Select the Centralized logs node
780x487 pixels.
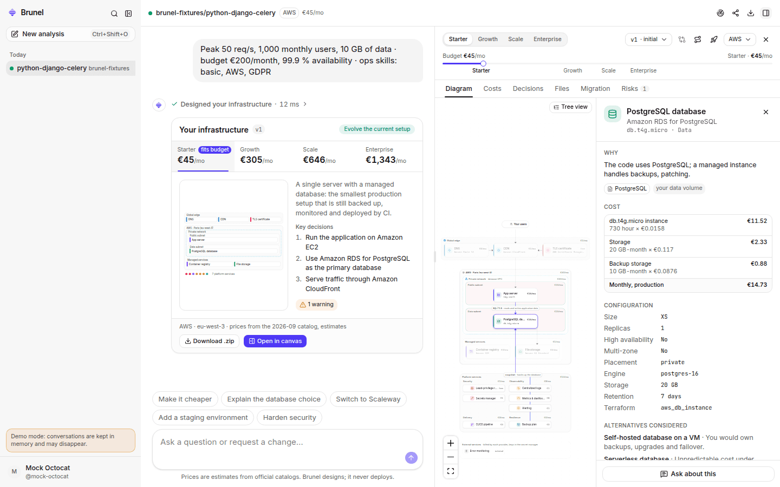pyautogui.click(x=530, y=388)
